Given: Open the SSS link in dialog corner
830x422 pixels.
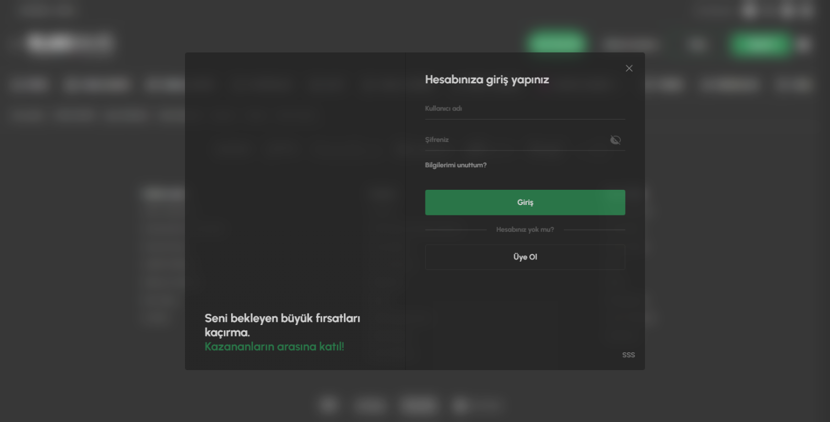Looking at the screenshot, I should click(x=628, y=355).
